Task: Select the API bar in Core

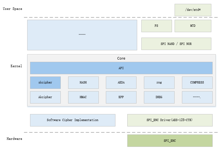Action: point(121,68)
